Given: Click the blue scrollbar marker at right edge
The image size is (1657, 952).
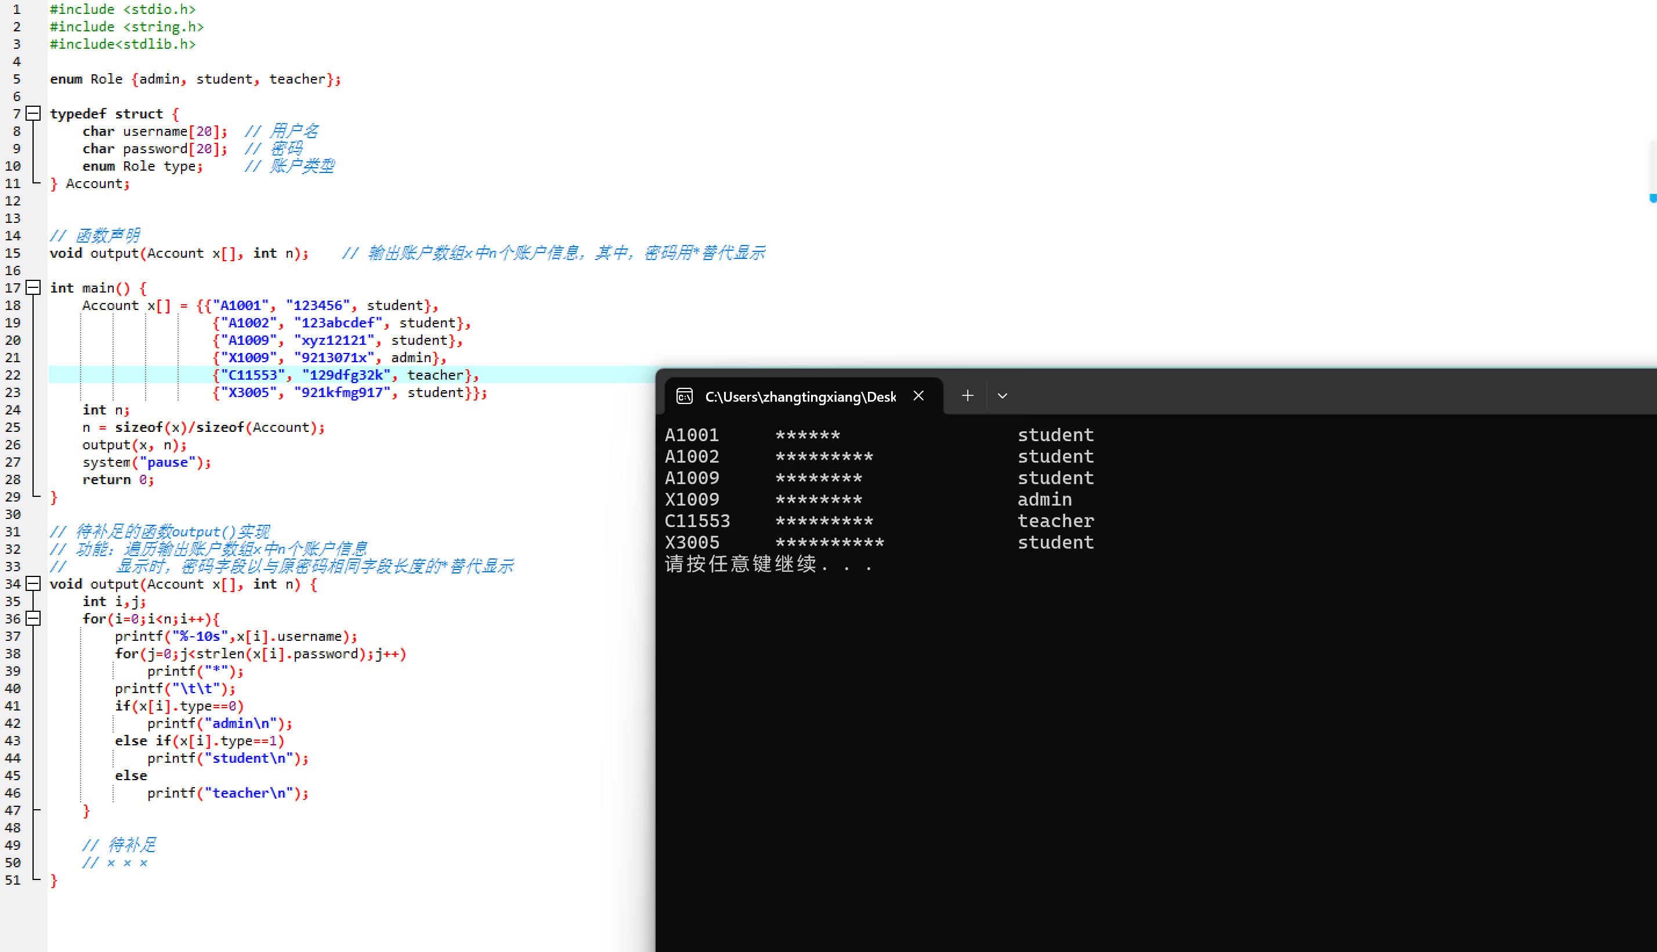Looking at the screenshot, I should click(1652, 198).
